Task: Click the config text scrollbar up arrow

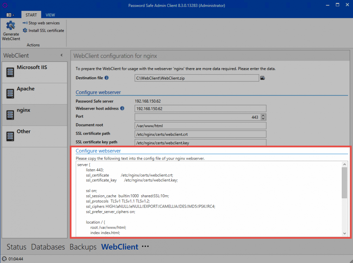Action: (345, 164)
